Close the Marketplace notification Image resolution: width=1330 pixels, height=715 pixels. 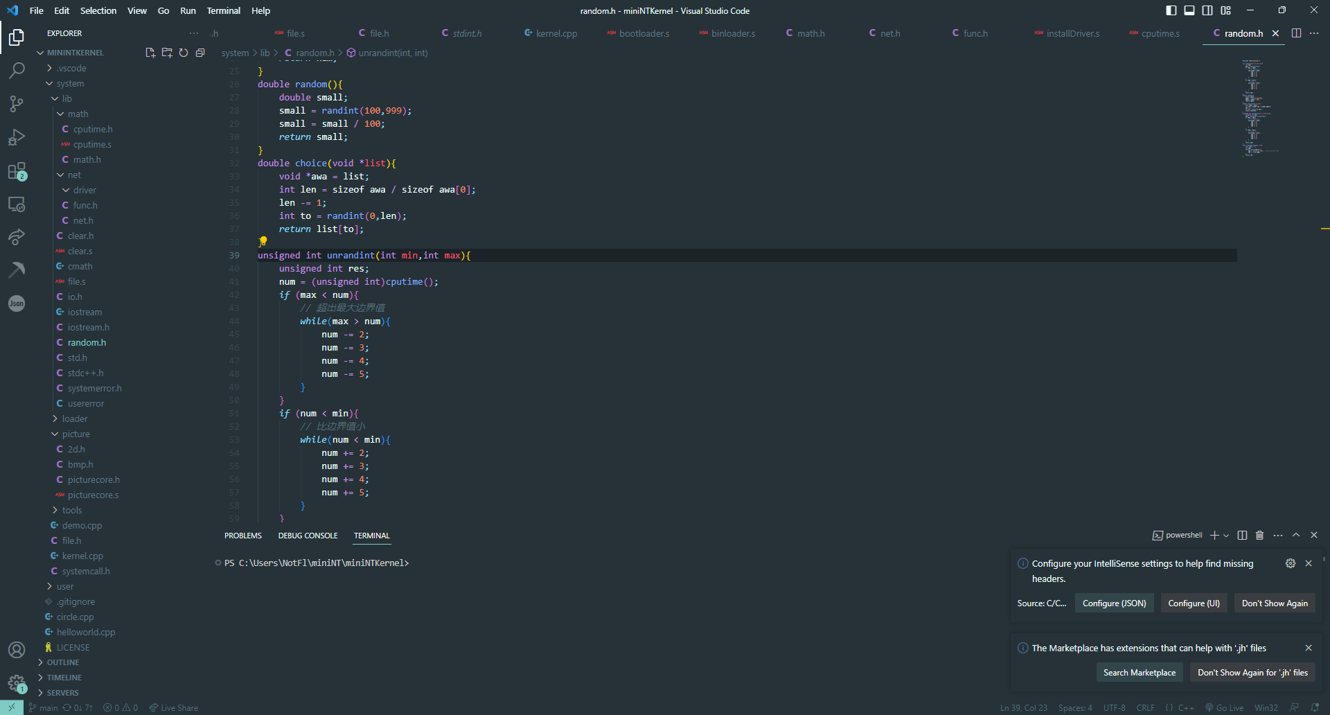[x=1309, y=648]
